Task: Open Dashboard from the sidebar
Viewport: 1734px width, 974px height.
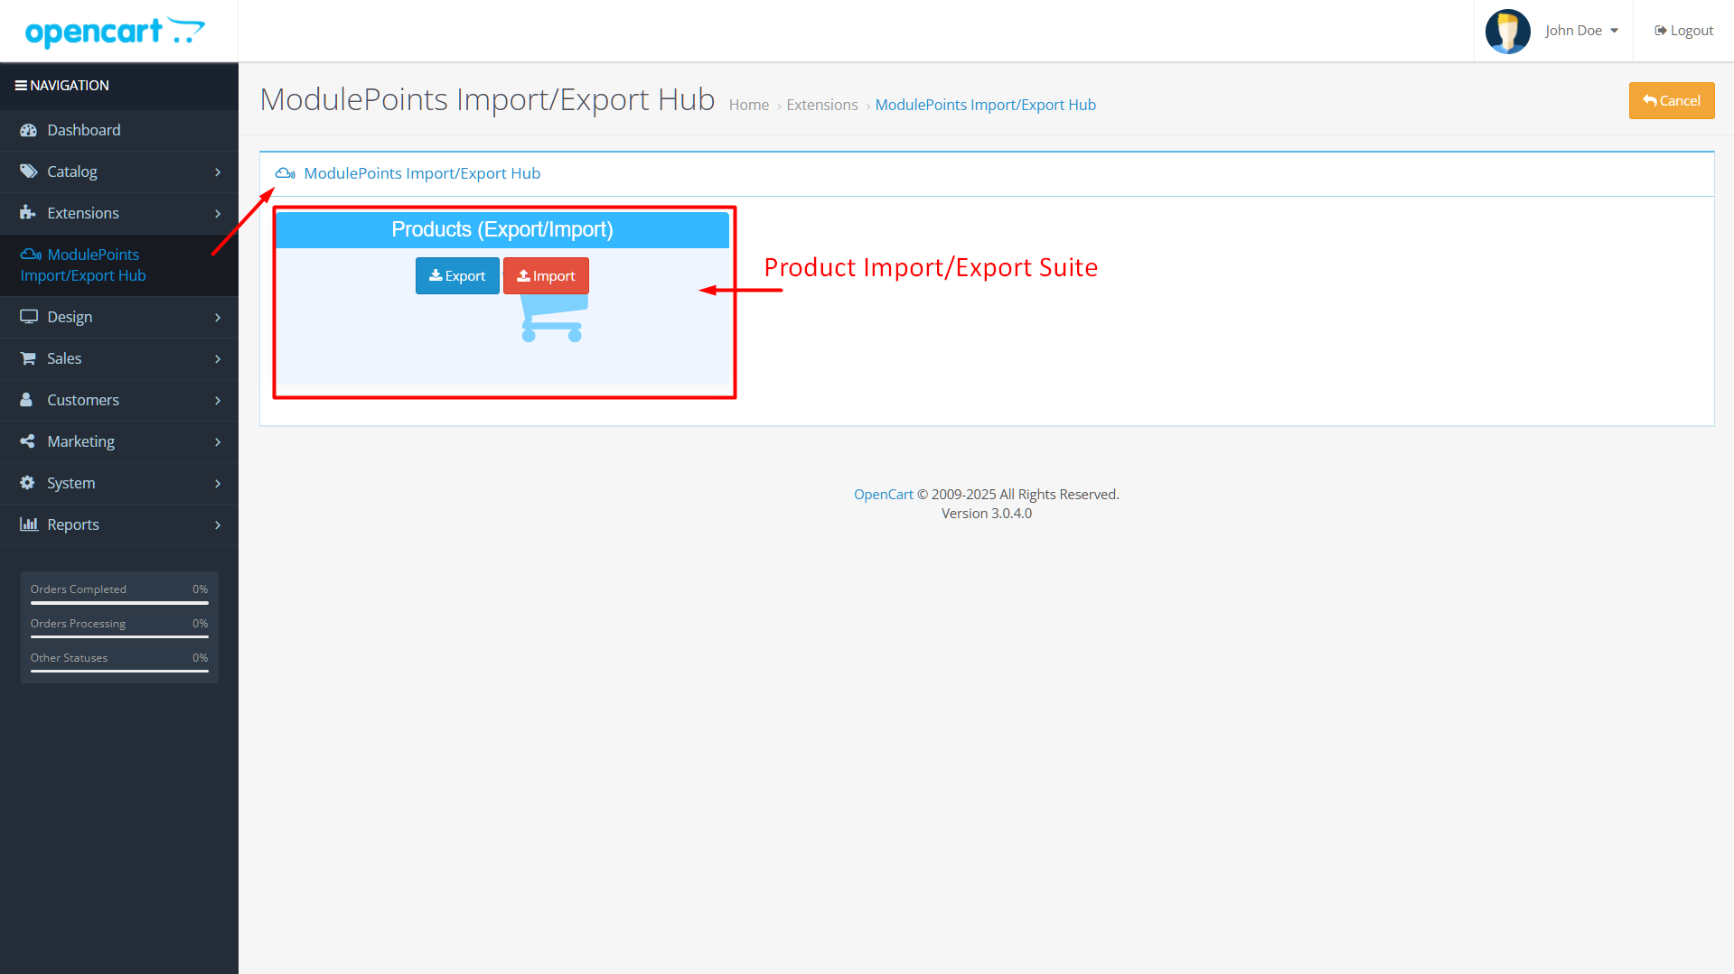Action: pyautogui.click(x=119, y=130)
